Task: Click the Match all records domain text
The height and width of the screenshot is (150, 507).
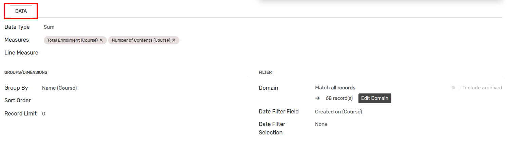Action: [335, 88]
